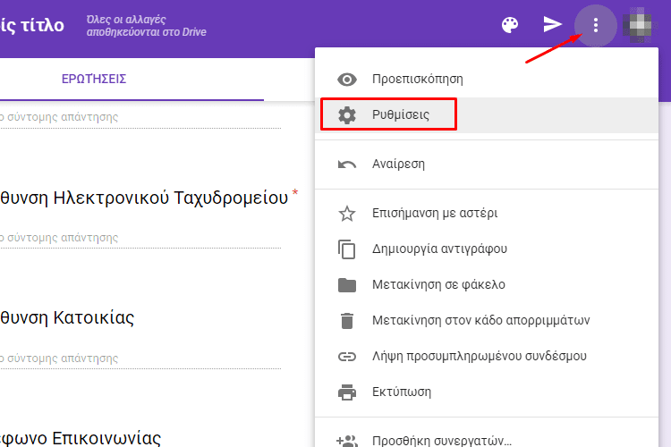Select Λήψη προσυμπληρωμένου συνδέσμου option
The height and width of the screenshot is (447, 671).
tap(487, 356)
